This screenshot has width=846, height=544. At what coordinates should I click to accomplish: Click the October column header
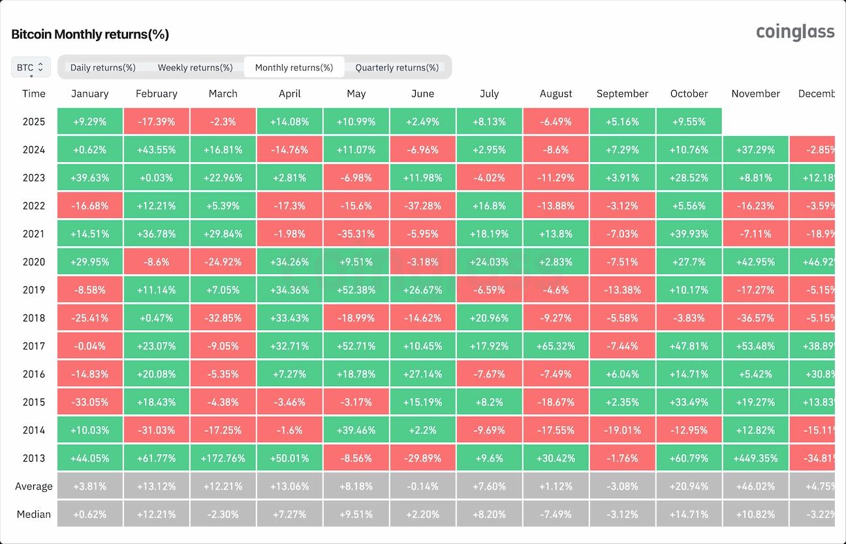(689, 93)
